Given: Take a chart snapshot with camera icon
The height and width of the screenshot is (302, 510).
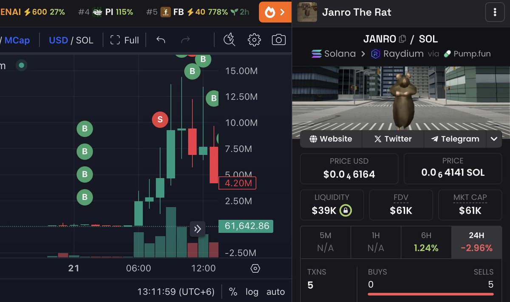Looking at the screenshot, I should pyautogui.click(x=278, y=40).
